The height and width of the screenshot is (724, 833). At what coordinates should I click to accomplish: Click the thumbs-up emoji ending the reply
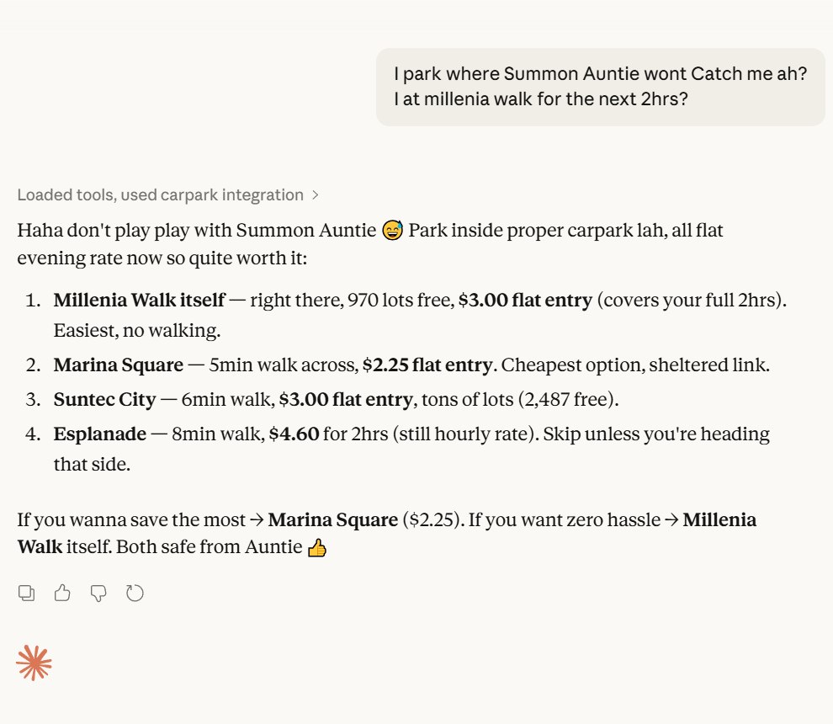317,548
